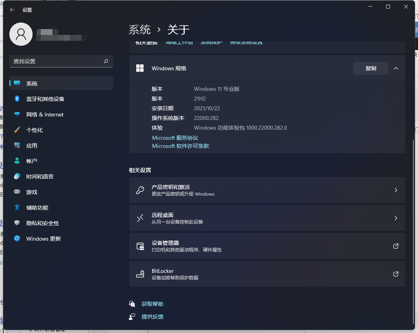418x333 pixels.
Task: Click the search magnifier icon
Action: (x=106, y=61)
